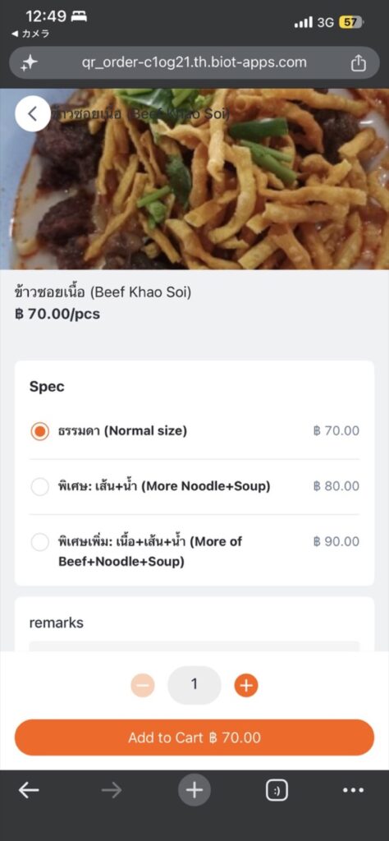Tap the sparkle icon in address bar
The width and height of the screenshot is (389, 841).
[29, 63]
